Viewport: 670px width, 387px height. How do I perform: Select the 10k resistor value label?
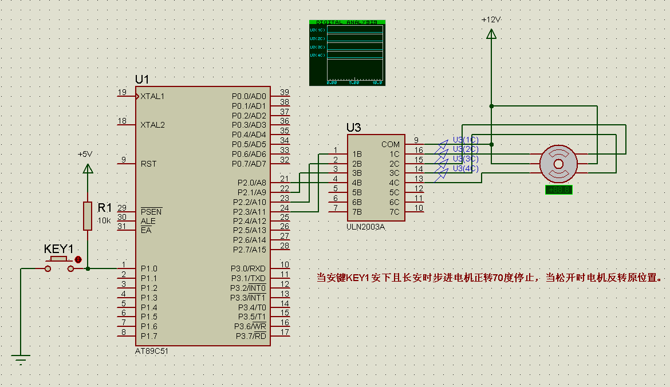[x=104, y=220]
